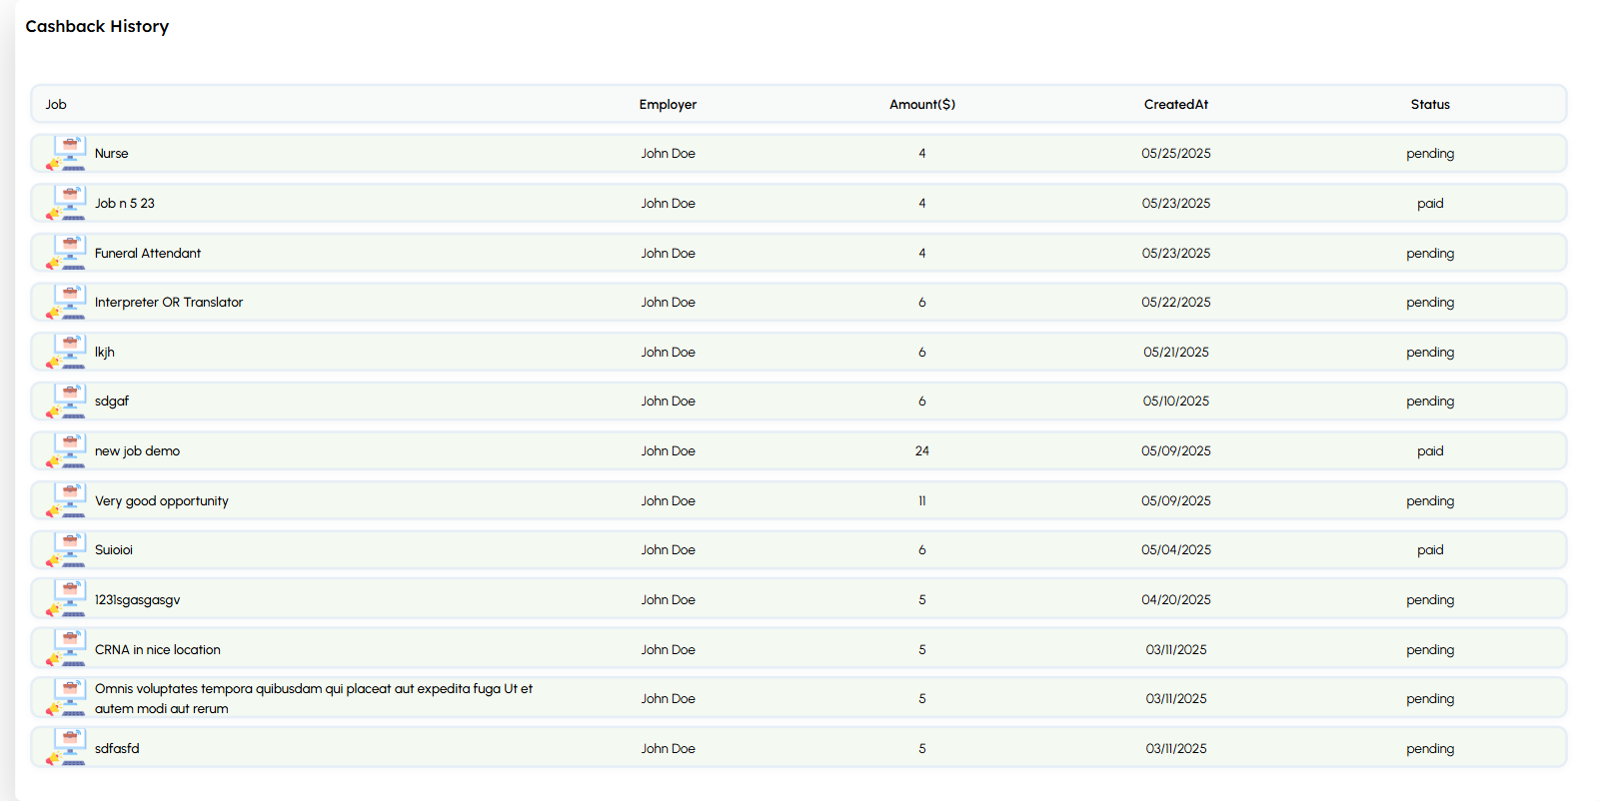Open the lkjh job title
This screenshot has height=801, width=1599.
click(105, 353)
